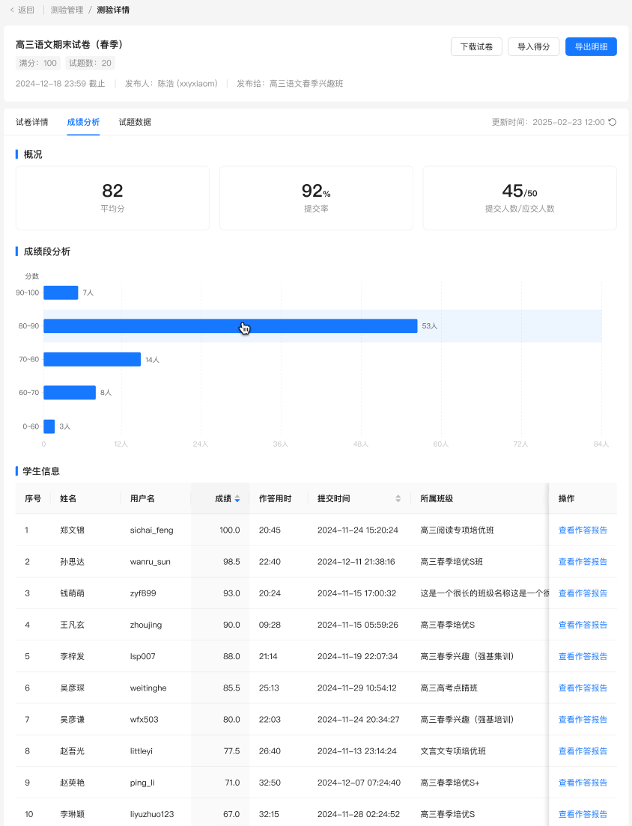This screenshot has width=632, height=826.
Task: View answer report for 李梓发
Action: (583, 656)
